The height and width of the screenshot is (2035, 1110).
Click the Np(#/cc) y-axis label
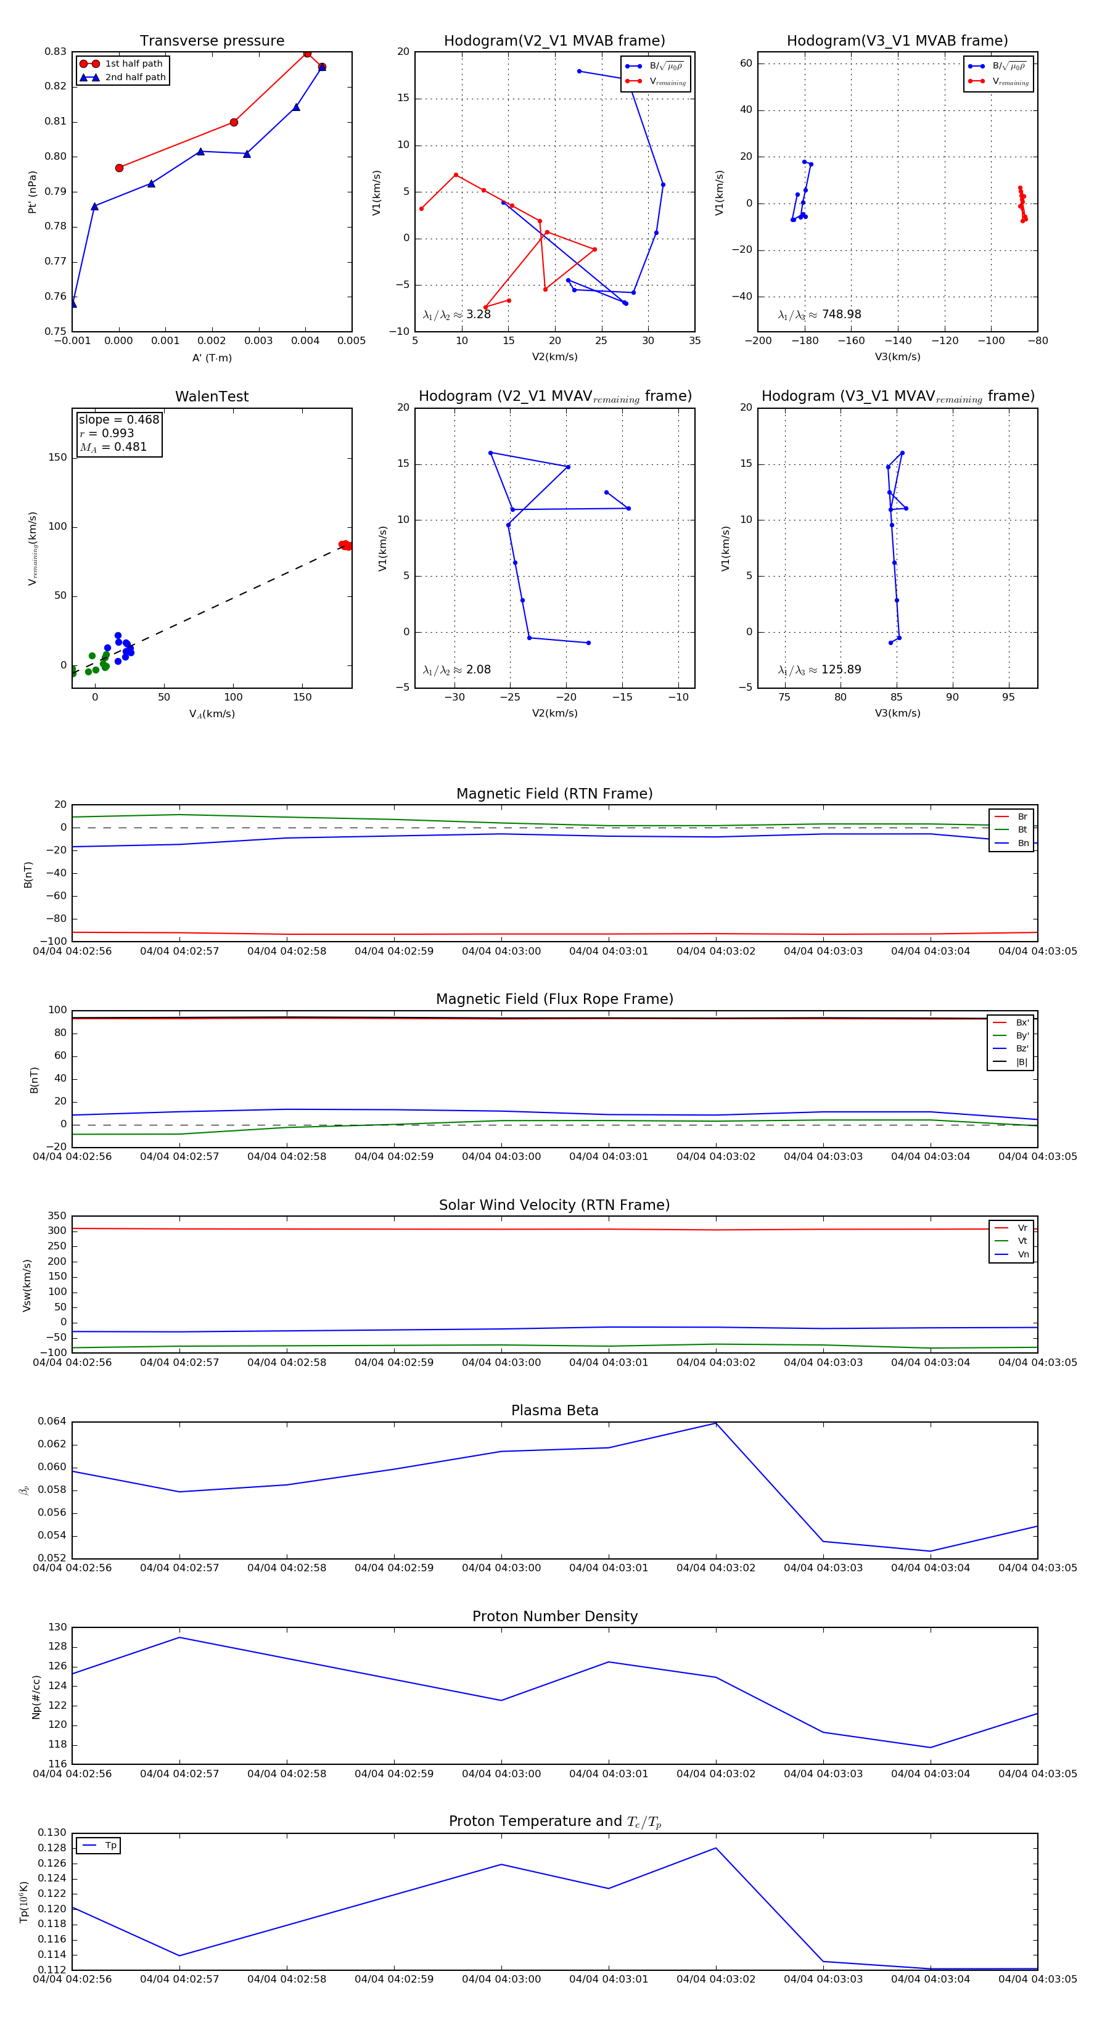point(36,1697)
